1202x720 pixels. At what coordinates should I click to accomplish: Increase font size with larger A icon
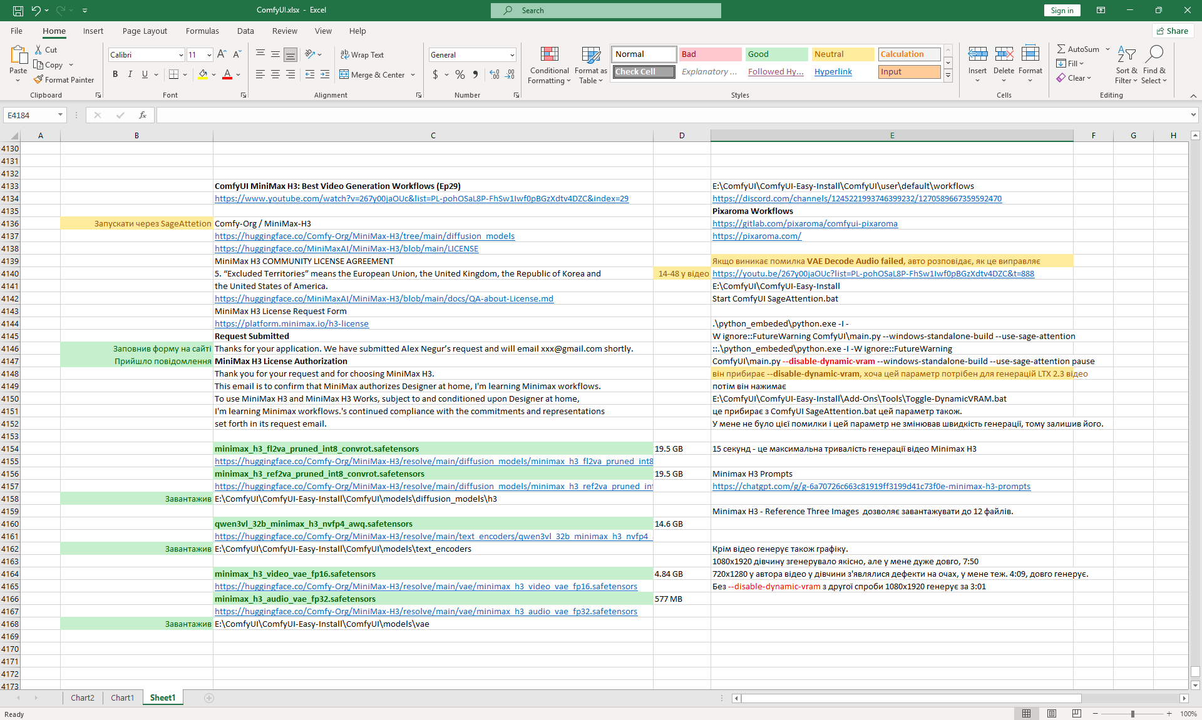[222, 55]
